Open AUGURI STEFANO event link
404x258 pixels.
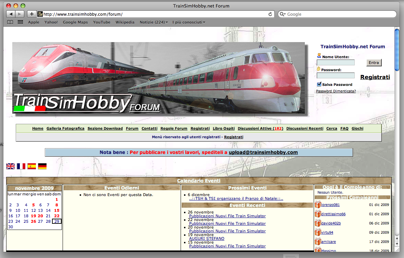click(x=207, y=239)
